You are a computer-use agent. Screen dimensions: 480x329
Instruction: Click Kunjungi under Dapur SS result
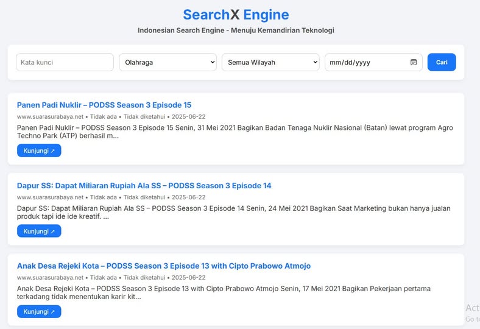tap(39, 231)
